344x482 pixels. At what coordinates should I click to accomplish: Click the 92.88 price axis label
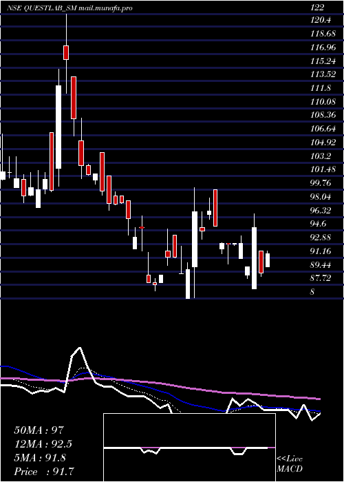coord(321,238)
